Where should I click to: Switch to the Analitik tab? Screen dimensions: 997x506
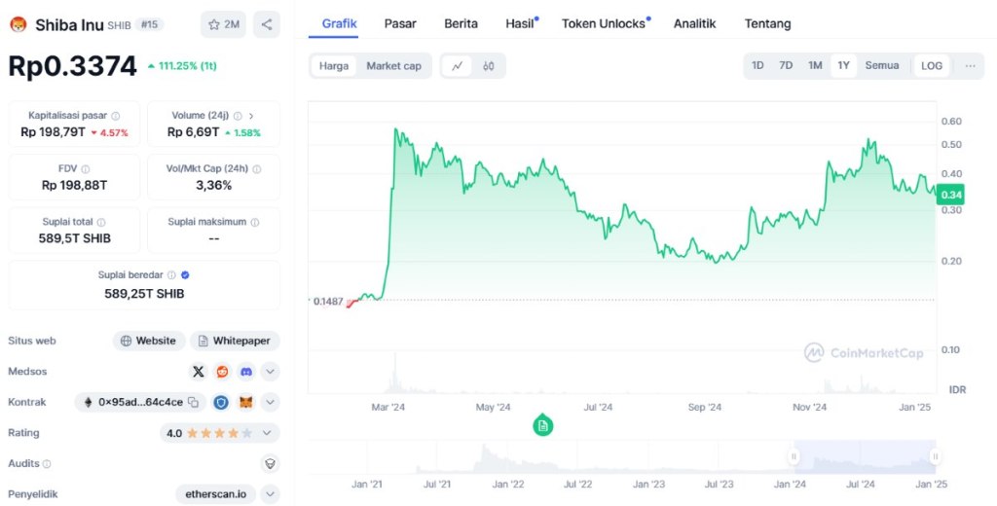(x=694, y=23)
